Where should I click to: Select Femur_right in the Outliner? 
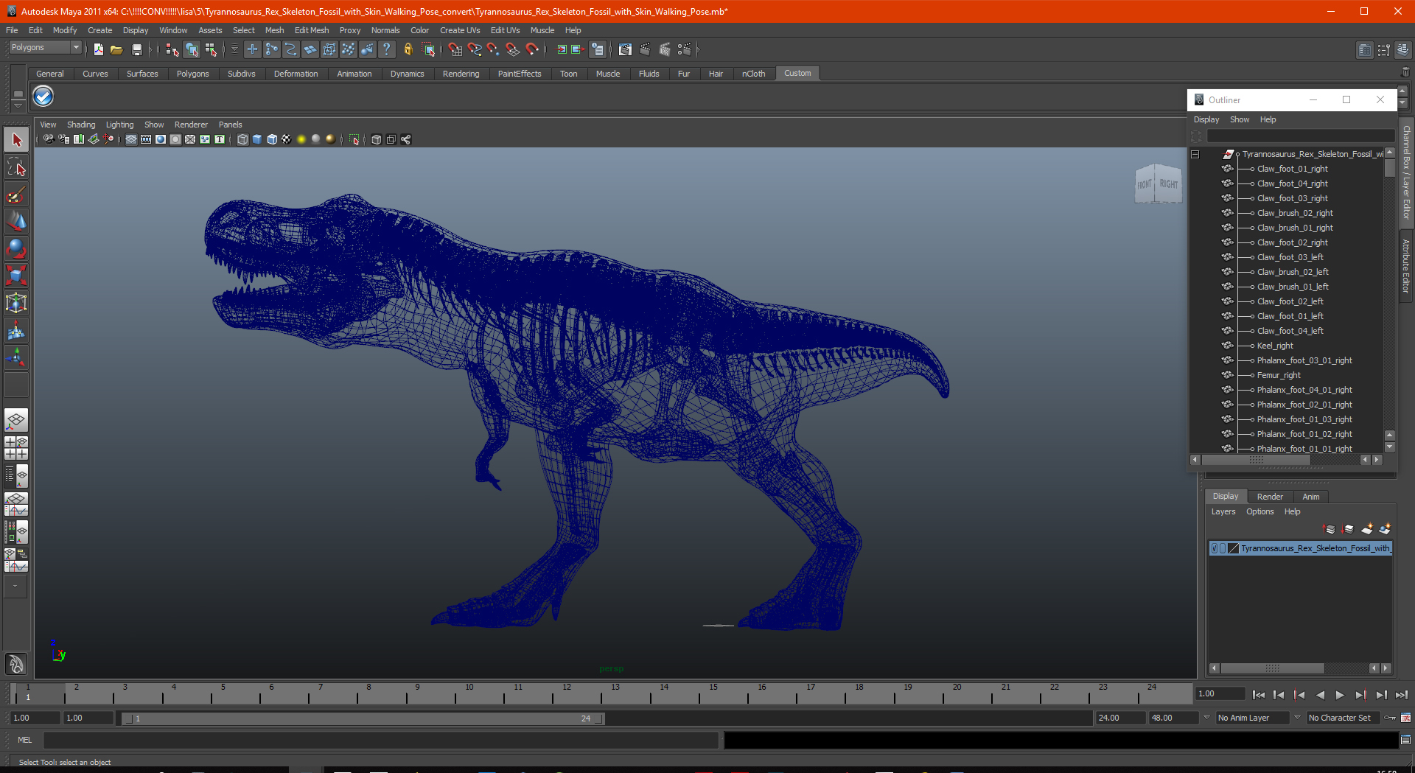click(1278, 375)
